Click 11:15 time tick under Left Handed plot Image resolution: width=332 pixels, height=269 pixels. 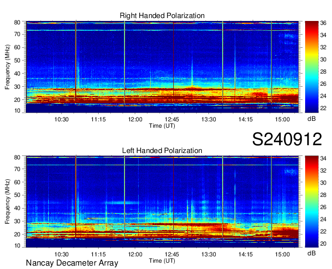pyautogui.click(x=98, y=254)
